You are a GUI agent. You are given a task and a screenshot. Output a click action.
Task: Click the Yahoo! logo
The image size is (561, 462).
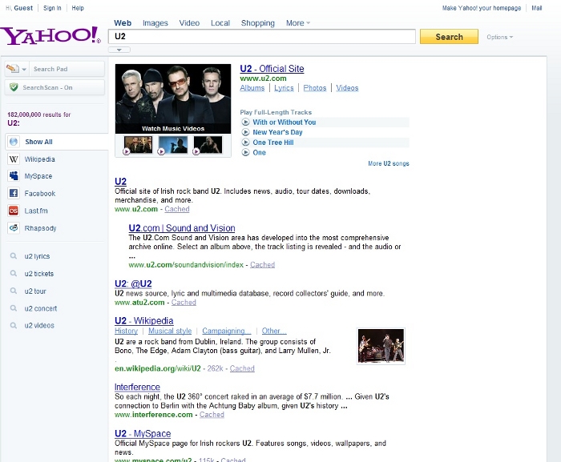click(50, 35)
